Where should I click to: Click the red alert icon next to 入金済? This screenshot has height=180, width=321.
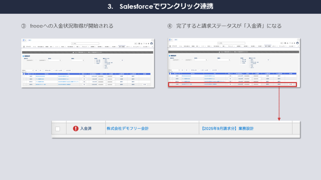(76, 128)
